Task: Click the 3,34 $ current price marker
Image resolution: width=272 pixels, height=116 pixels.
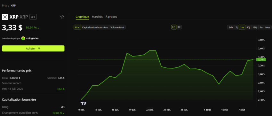Action: pyautogui.click(x=261, y=59)
